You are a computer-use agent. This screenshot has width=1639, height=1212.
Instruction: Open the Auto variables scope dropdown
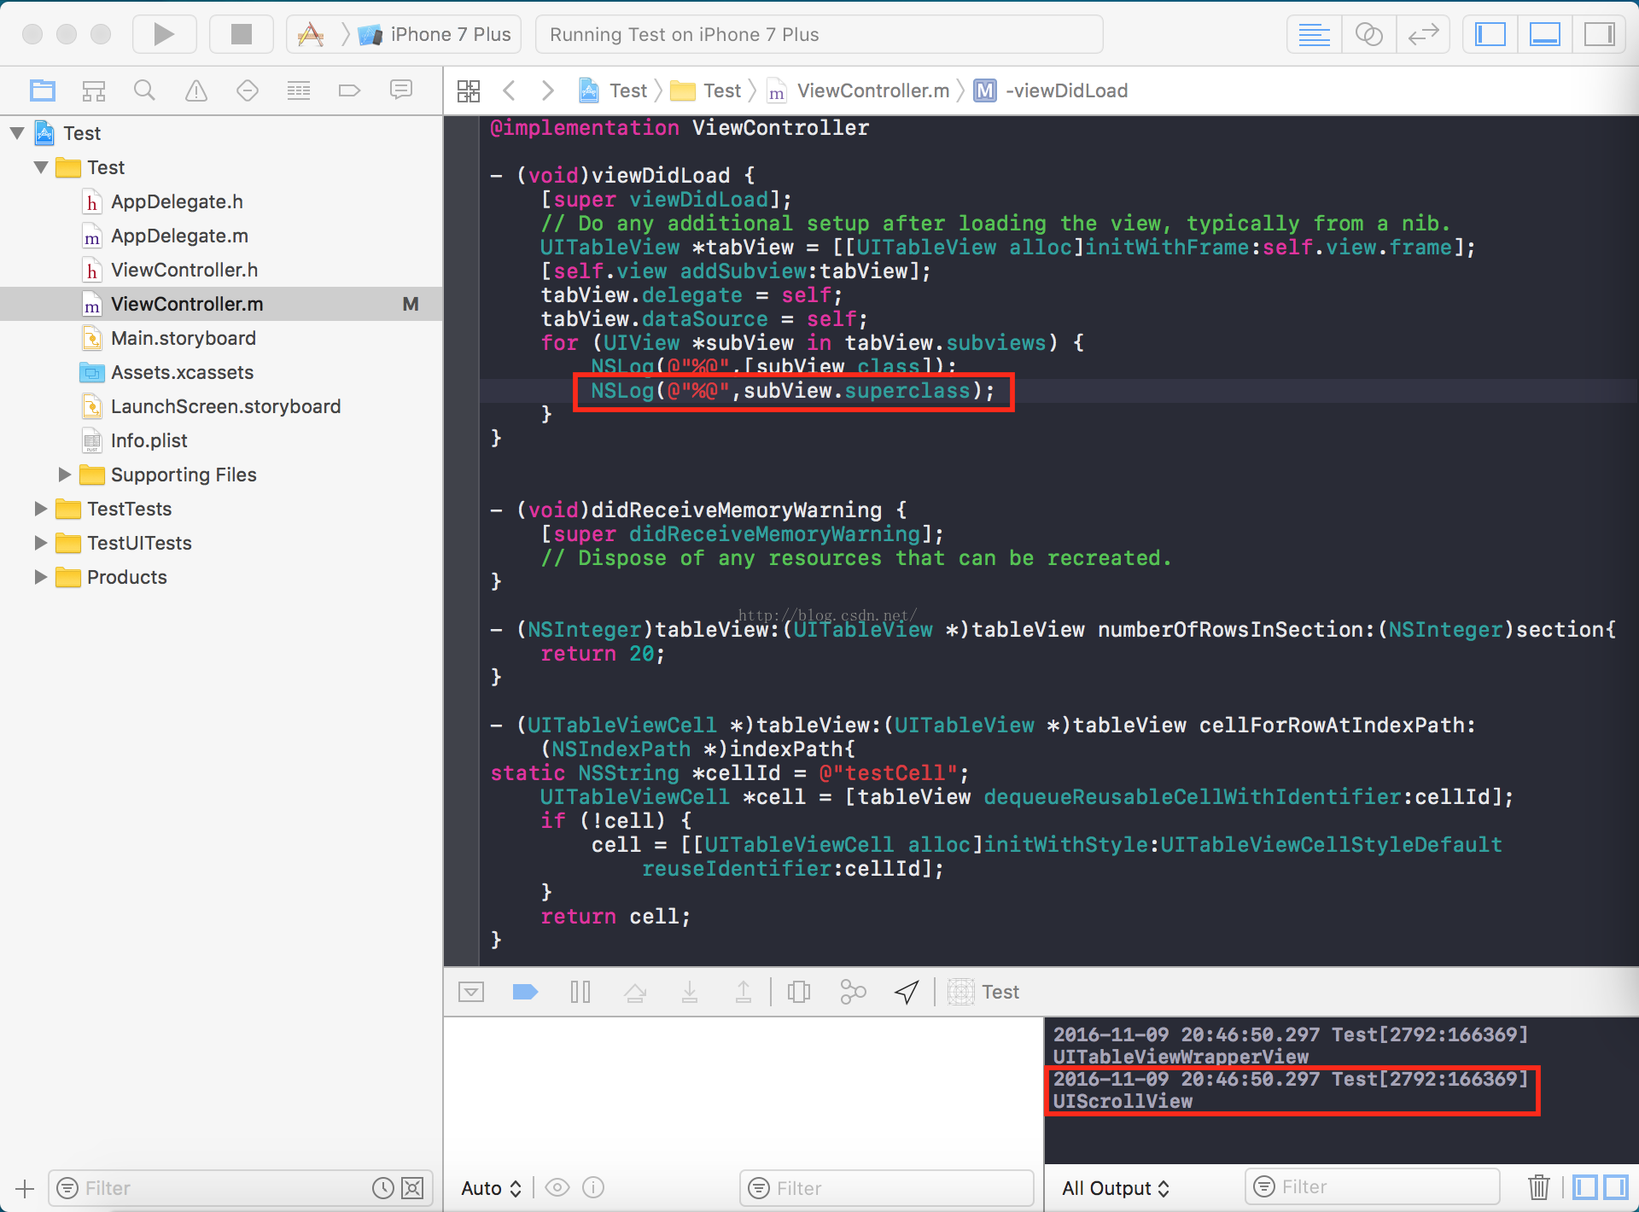pos(491,1188)
